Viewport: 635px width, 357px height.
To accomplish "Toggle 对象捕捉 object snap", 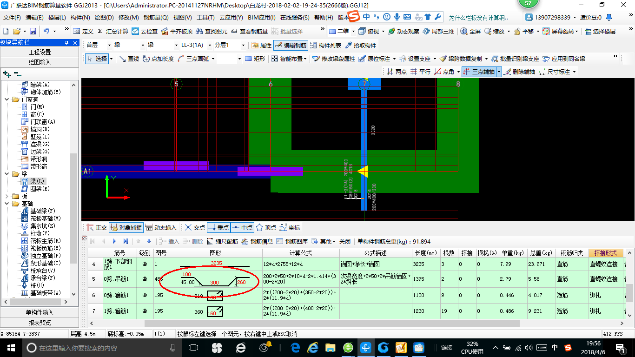I will pos(126,228).
